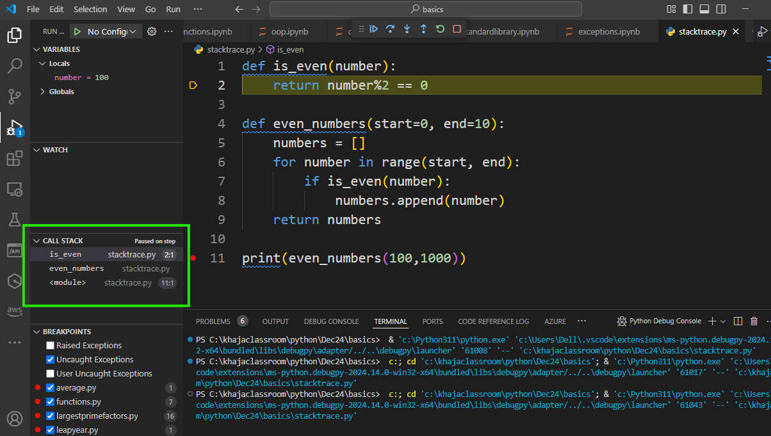Open the Source Control icon
The width and height of the screenshot is (771, 436).
14,96
